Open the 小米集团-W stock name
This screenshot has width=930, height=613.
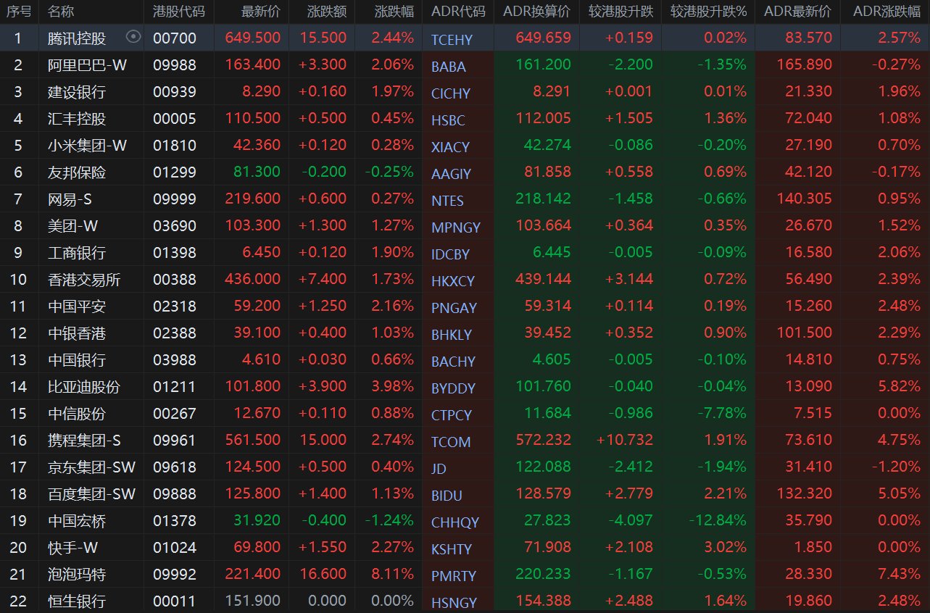87,146
